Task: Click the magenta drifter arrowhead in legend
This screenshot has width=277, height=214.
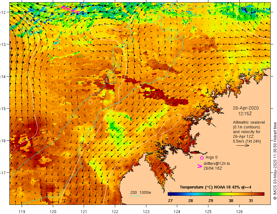Action: [x=200, y=166]
